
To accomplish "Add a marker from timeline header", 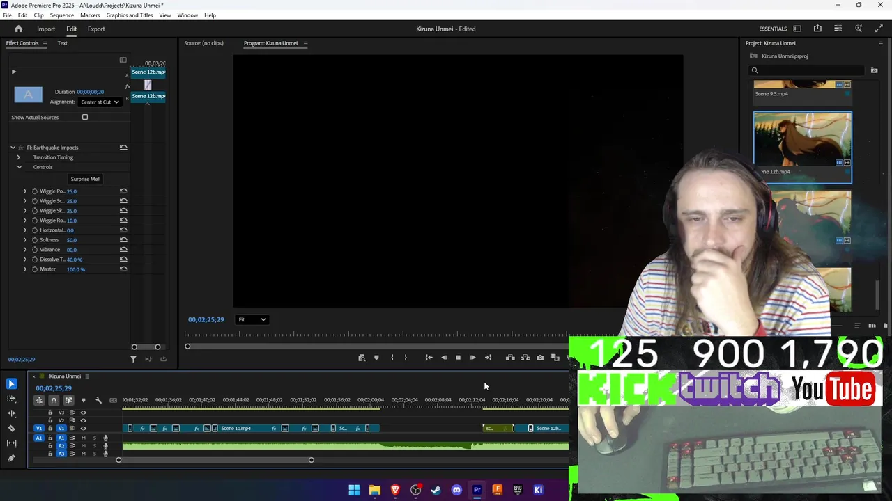I will click(x=84, y=400).
